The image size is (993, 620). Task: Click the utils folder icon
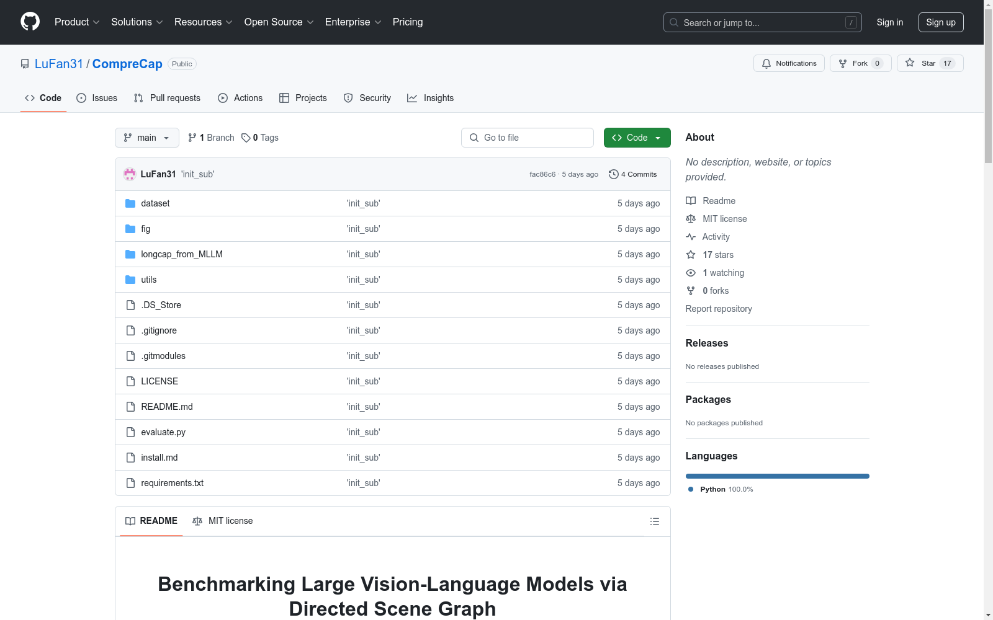[130, 280]
